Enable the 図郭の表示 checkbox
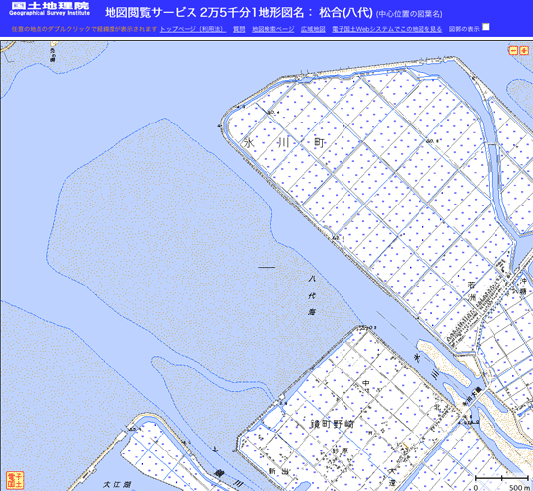The width and height of the screenshot is (533, 491). (x=486, y=27)
